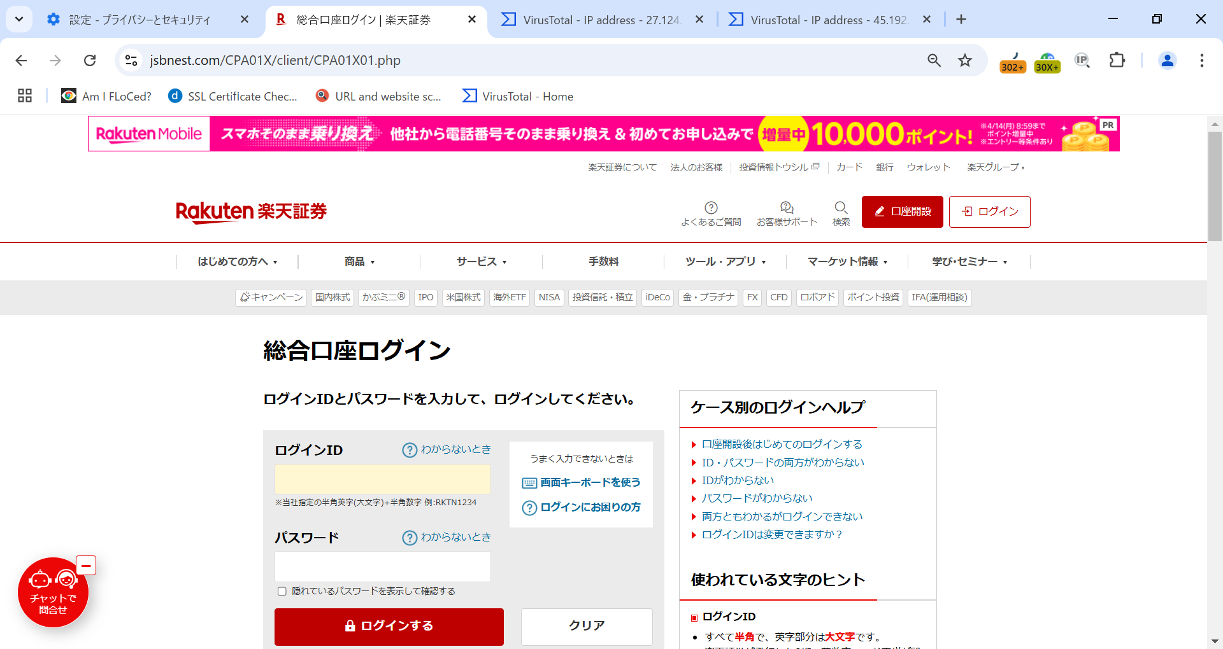Open the tab search dropdown chevron
Screen dimensions: 1223x649
click(x=19, y=20)
